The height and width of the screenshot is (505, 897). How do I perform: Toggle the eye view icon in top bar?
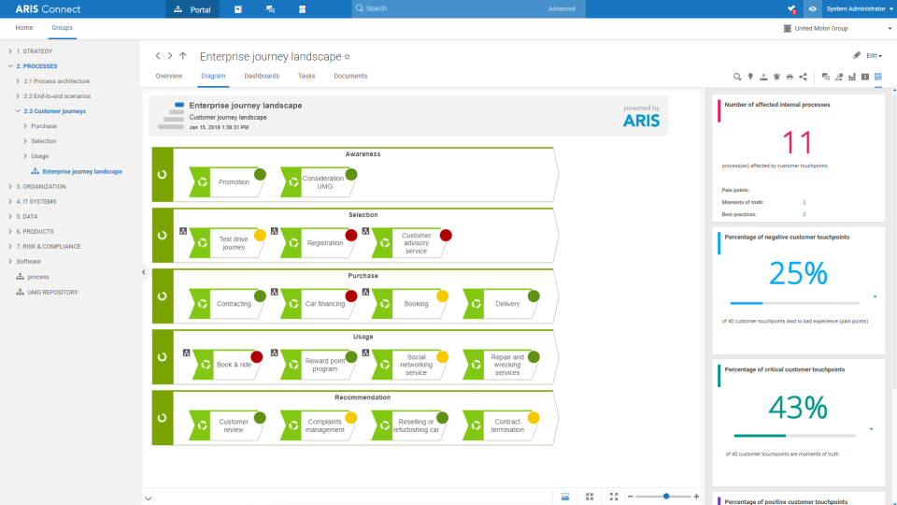[x=812, y=9]
